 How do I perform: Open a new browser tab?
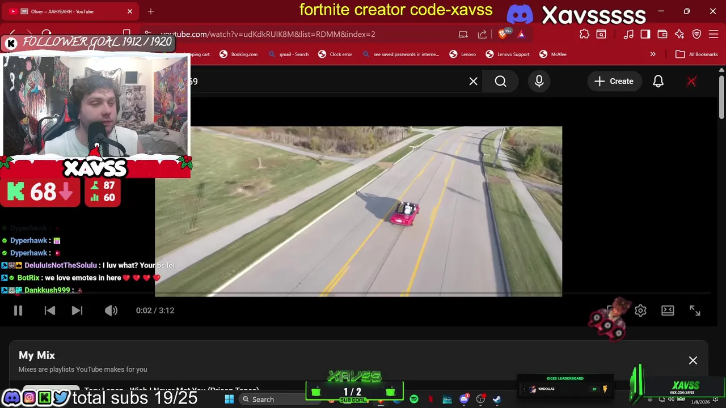click(151, 11)
